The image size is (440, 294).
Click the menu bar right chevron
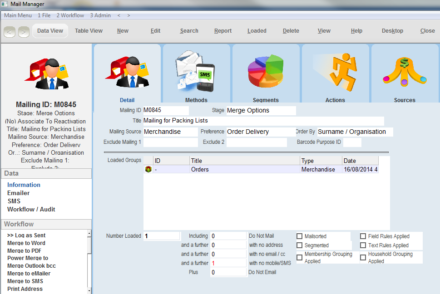[129, 15]
